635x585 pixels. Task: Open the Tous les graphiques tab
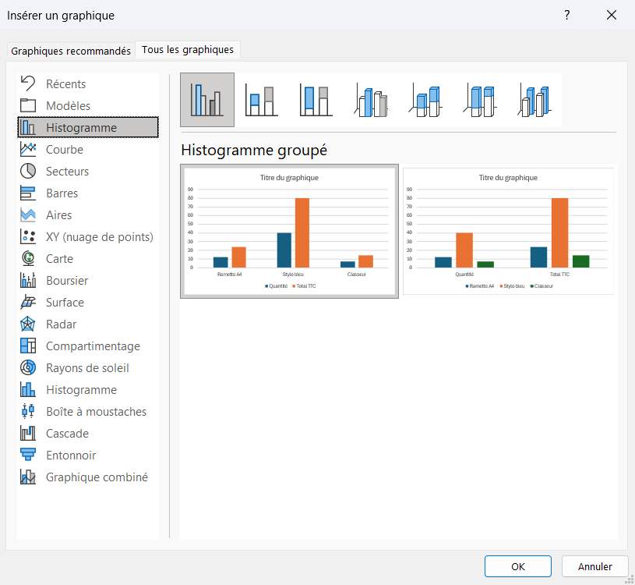188,49
